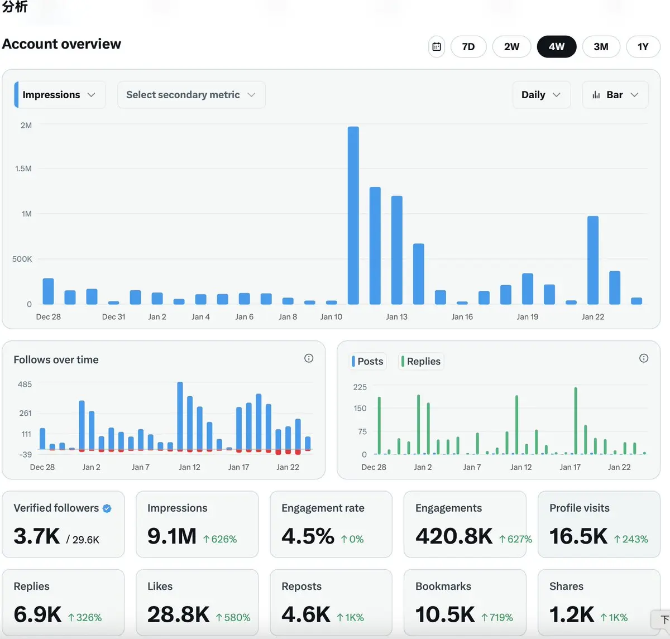
Task: Select the 2W time range
Action: click(511, 47)
